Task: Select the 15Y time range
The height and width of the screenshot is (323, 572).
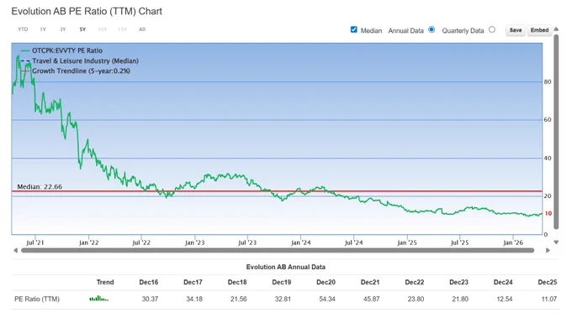Action: (x=122, y=29)
